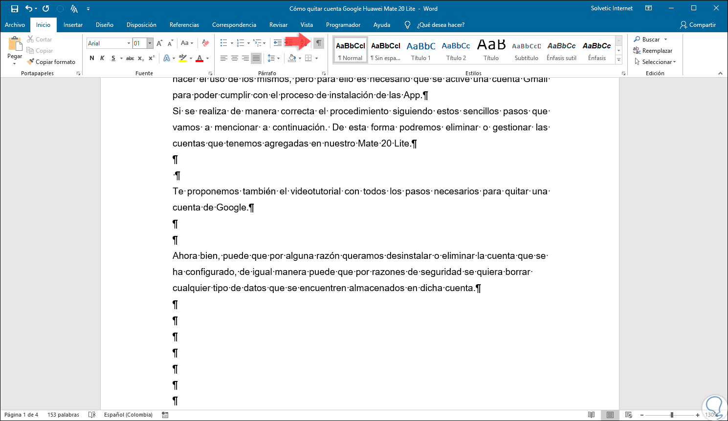Center the paragraph text
728x421 pixels.
(x=235, y=58)
